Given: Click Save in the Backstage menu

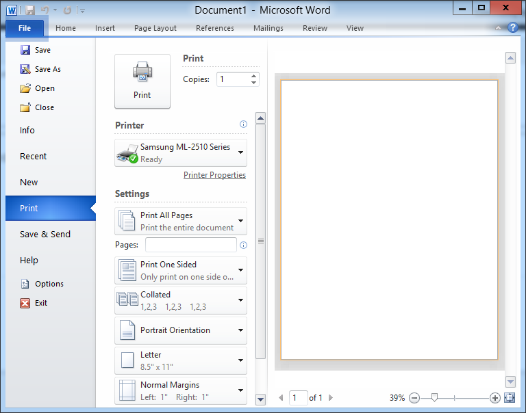Looking at the screenshot, I should click(36, 50).
